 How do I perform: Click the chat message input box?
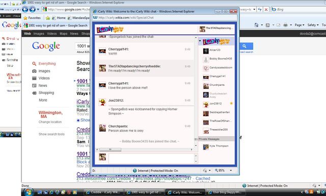(151, 159)
